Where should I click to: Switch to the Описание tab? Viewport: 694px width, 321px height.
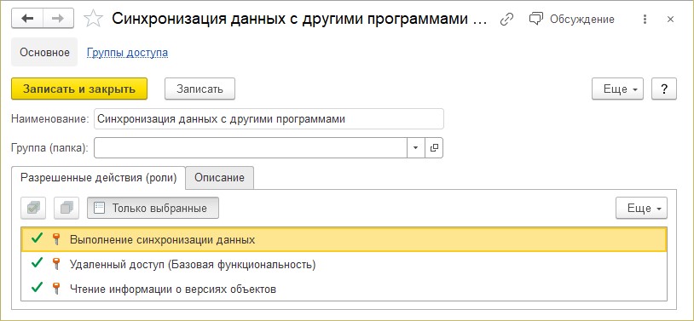click(219, 178)
